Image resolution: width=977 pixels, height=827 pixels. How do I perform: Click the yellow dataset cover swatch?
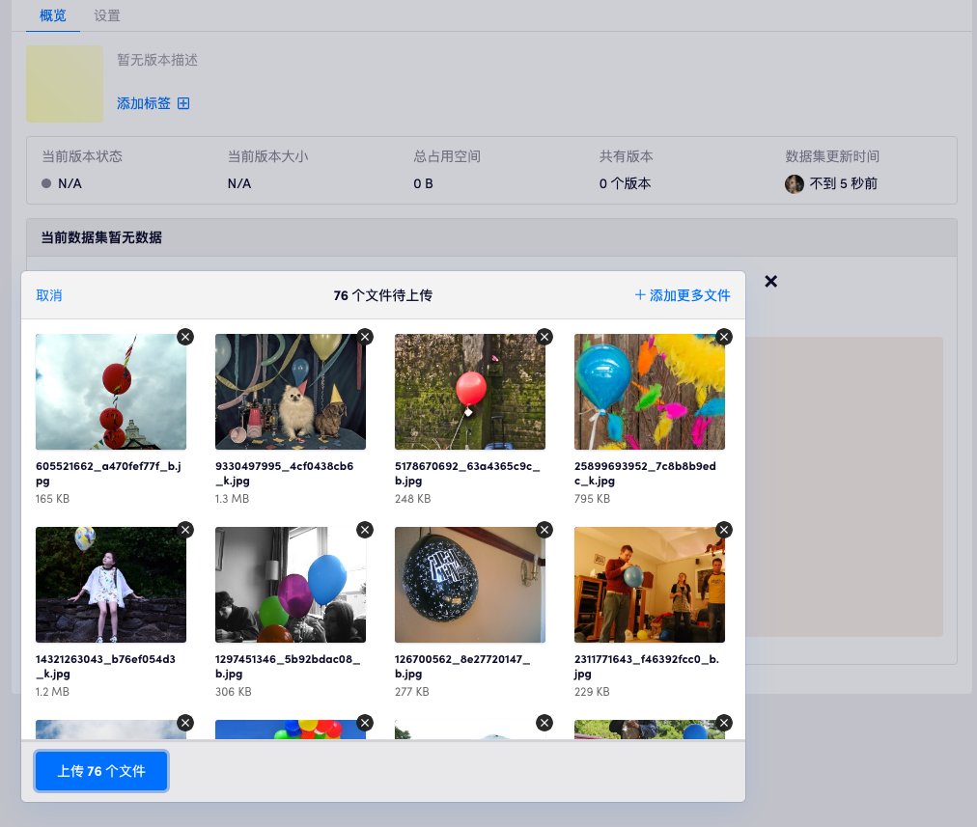tap(65, 84)
